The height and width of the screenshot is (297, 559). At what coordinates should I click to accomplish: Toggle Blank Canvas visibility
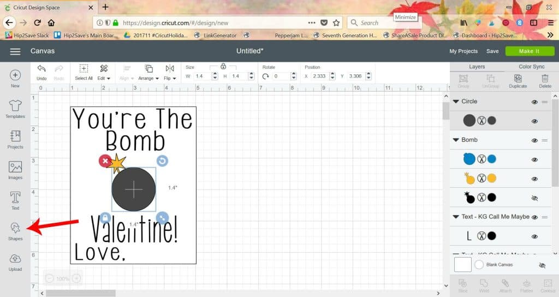click(542, 265)
